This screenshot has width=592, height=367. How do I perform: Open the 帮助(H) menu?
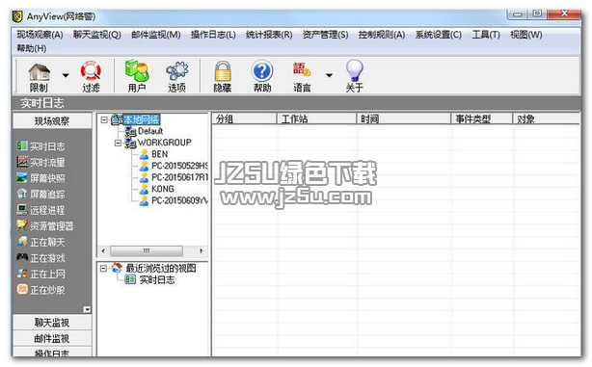(x=32, y=48)
